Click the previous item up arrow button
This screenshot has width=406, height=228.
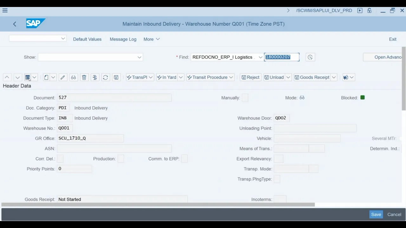point(7,77)
